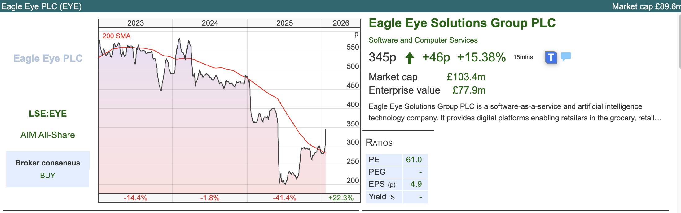
Task: Click the green up arrow price indicator
Action: [410, 58]
